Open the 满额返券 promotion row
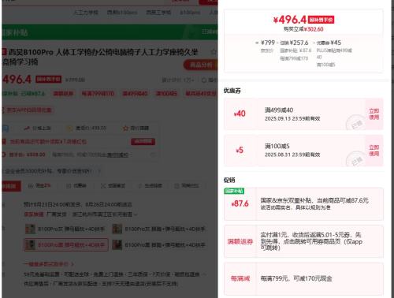This screenshot has height=298, width=394. coord(303,241)
